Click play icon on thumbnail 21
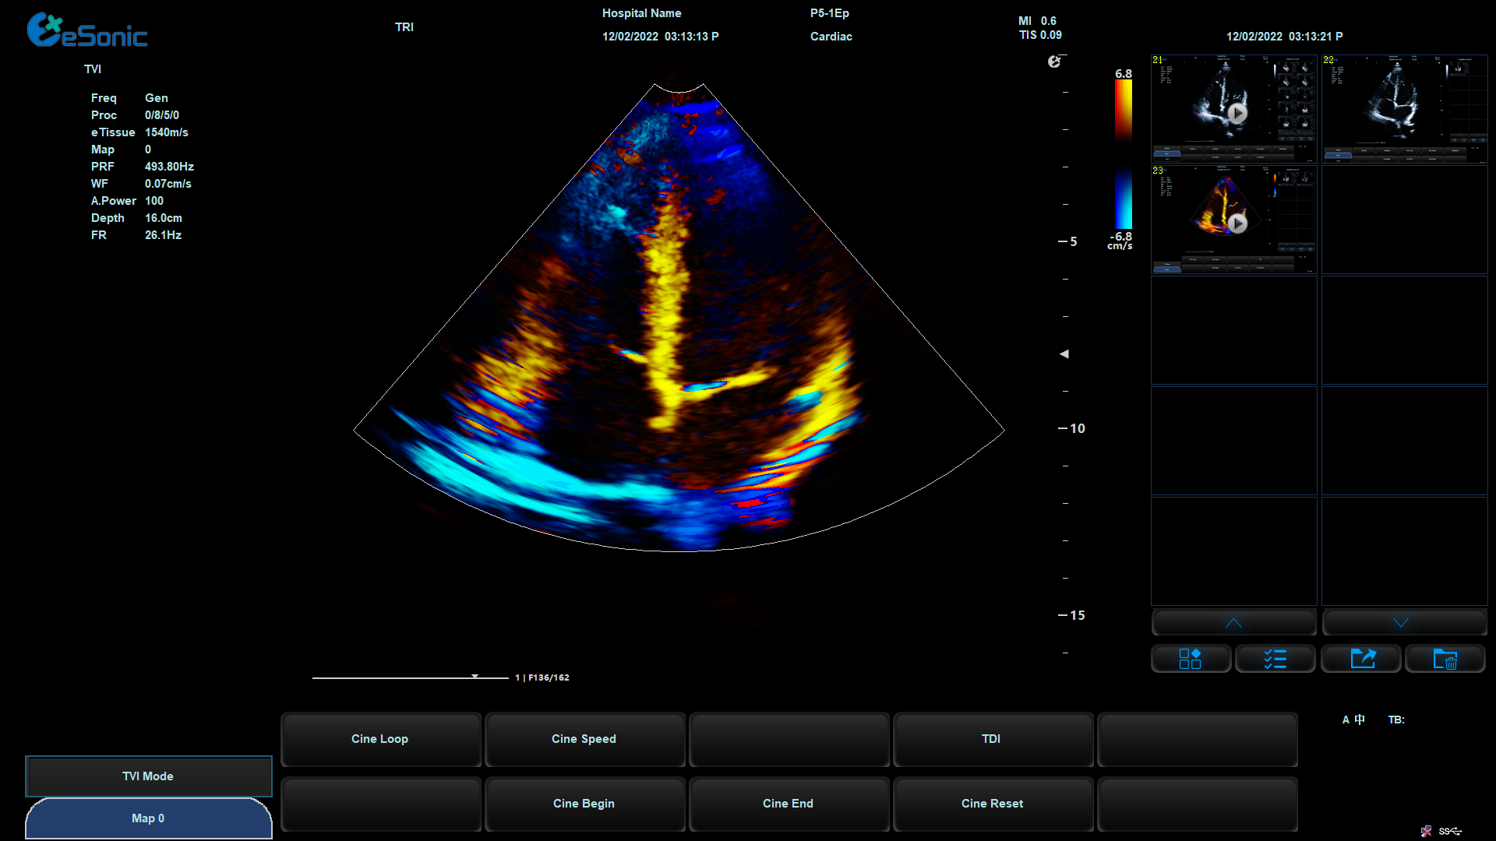Viewport: 1496px width, 841px height. pyautogui.click(x=1237, y=113)
